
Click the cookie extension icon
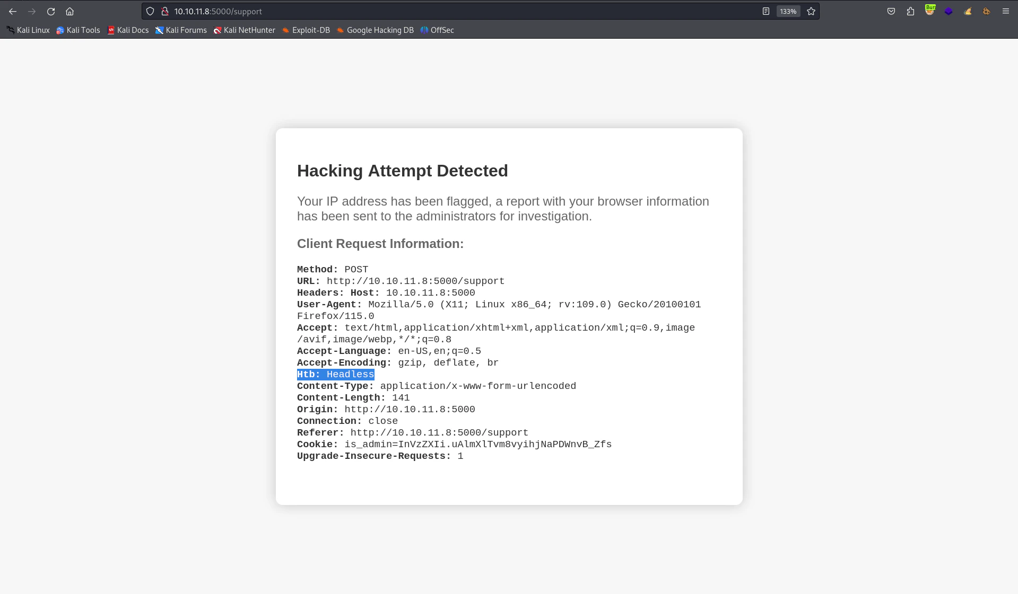tap(986, 11)
